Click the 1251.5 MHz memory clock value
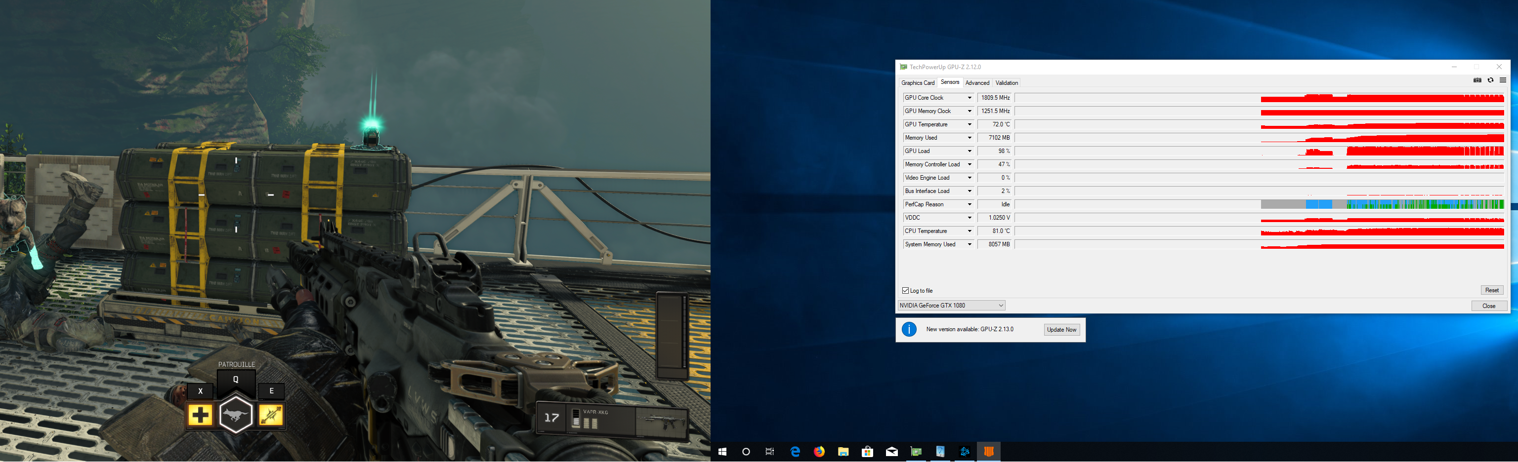Viewport: 1518px width, 462px height. pyautogui.click(x=995, y=111)
